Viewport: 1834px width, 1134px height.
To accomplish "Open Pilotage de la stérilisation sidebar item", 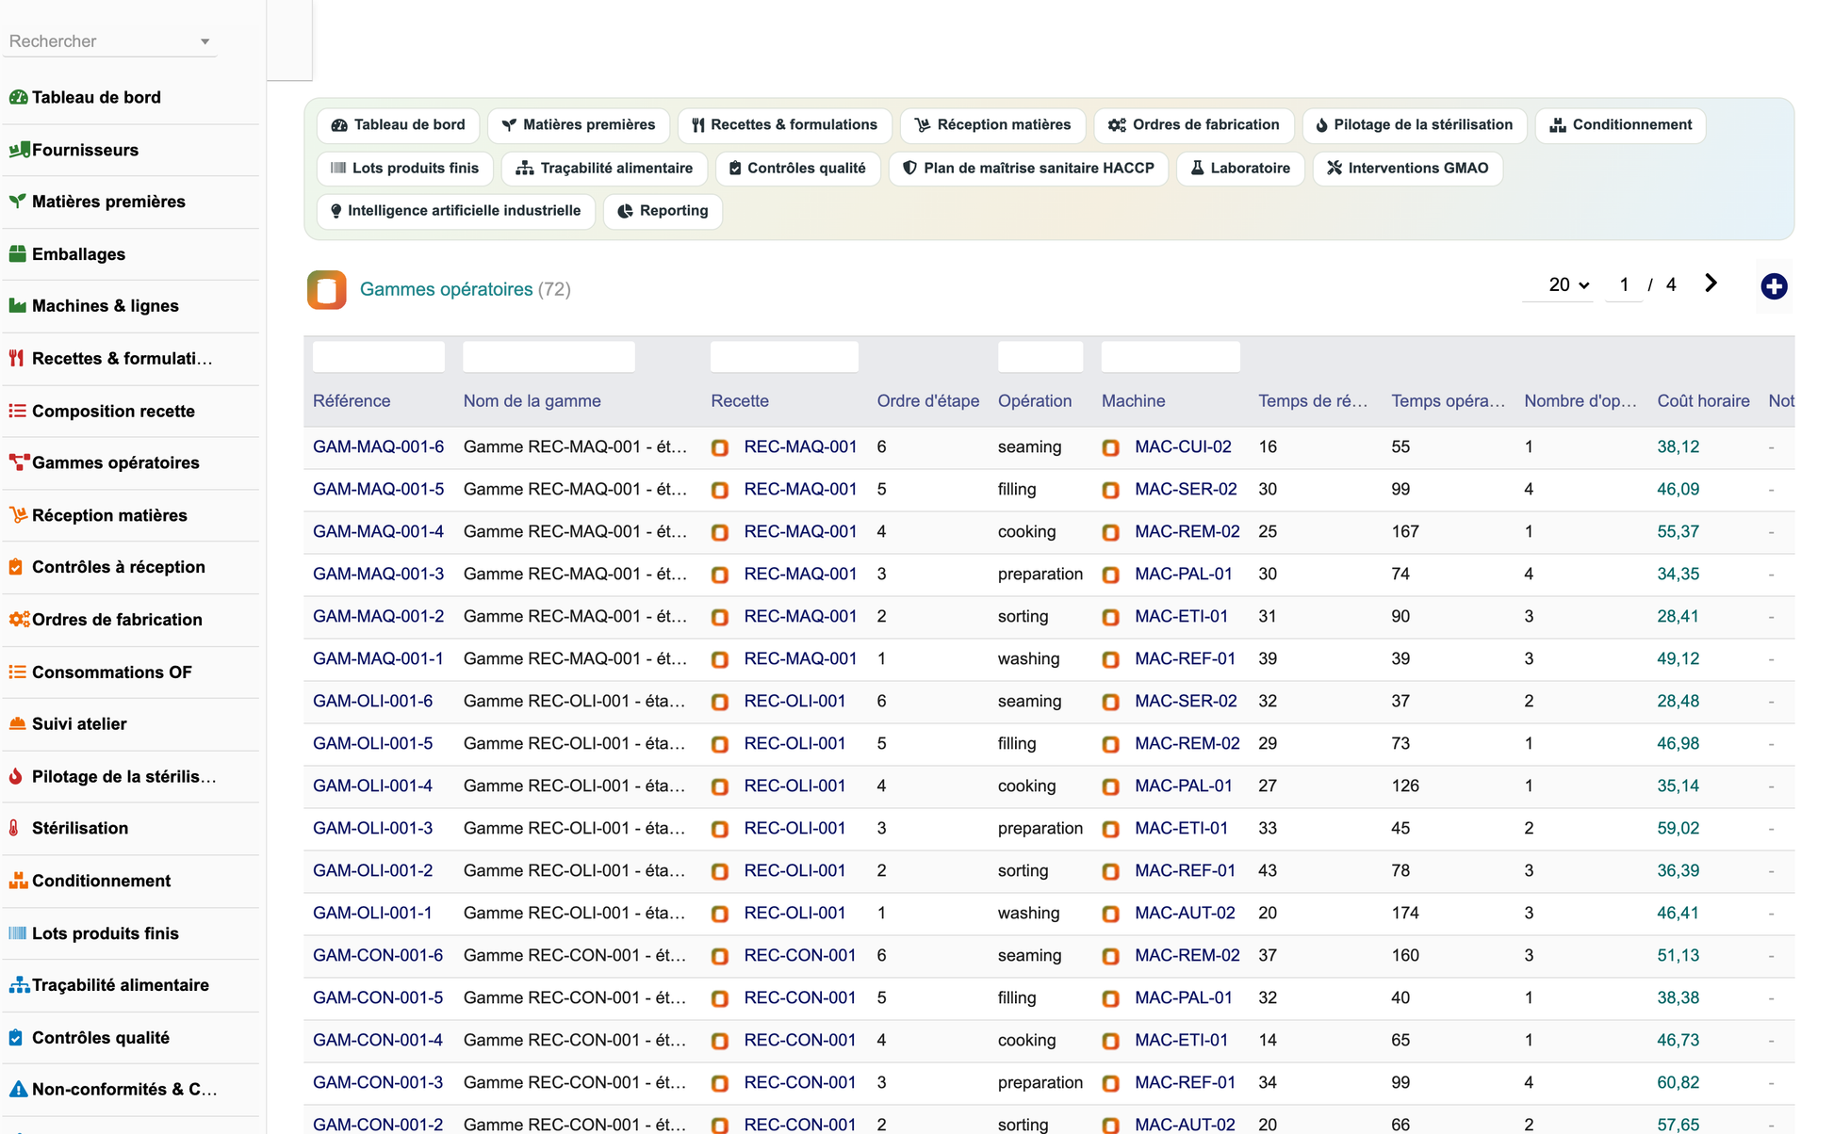I will (x=112, y=776).
